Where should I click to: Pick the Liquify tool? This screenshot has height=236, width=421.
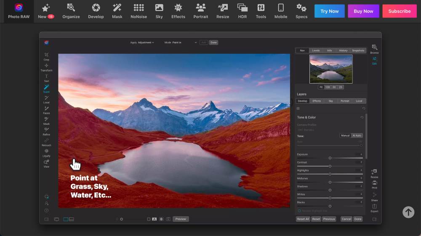click(46, 152)
